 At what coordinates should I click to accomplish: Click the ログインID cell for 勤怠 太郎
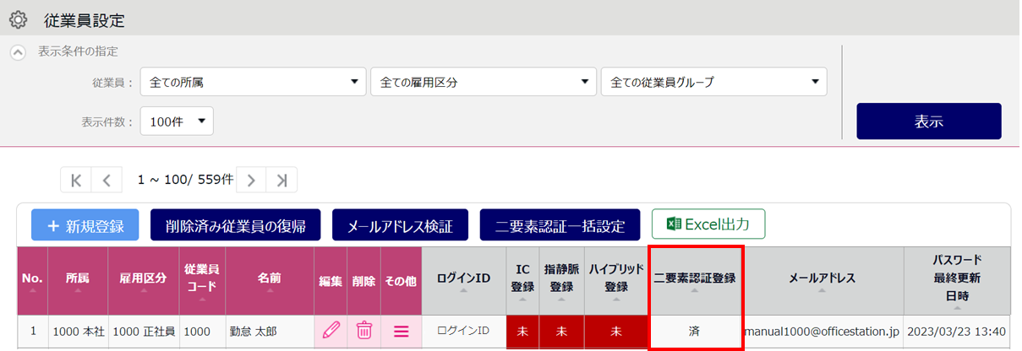click(x=463, y=331)
